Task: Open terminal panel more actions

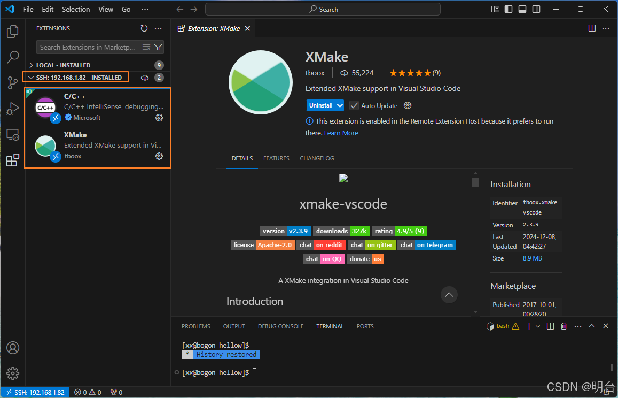Action: (578, 326)
